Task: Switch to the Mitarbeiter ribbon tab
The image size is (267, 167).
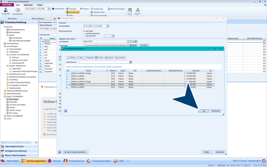Action: (28, 5)
